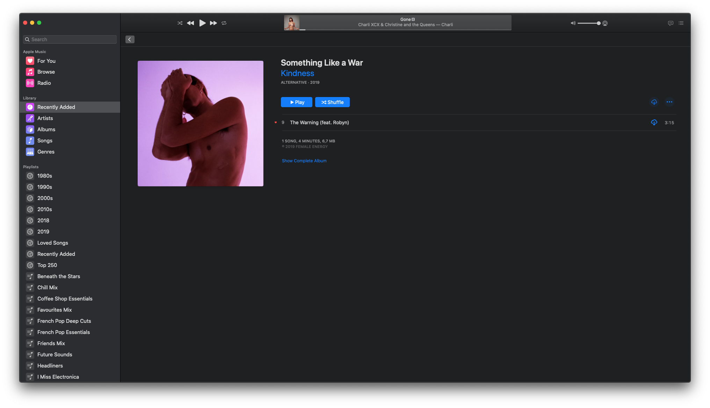Open Show Complete Album link
The width and height of the screenshot is (710, 408).
tap(304, 161)
